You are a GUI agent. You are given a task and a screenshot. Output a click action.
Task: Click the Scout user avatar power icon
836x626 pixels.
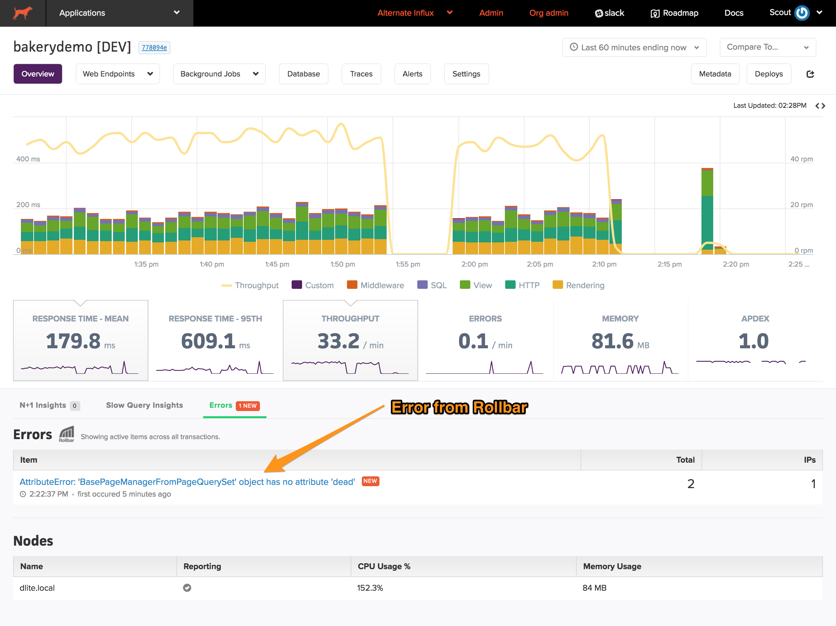tap(802, 13)
